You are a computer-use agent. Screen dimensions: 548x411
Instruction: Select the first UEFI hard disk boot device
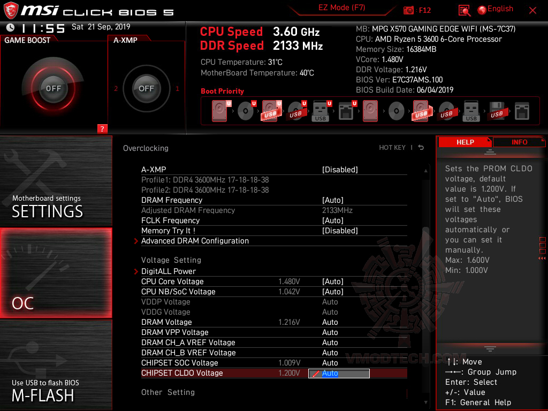point(221,111)
